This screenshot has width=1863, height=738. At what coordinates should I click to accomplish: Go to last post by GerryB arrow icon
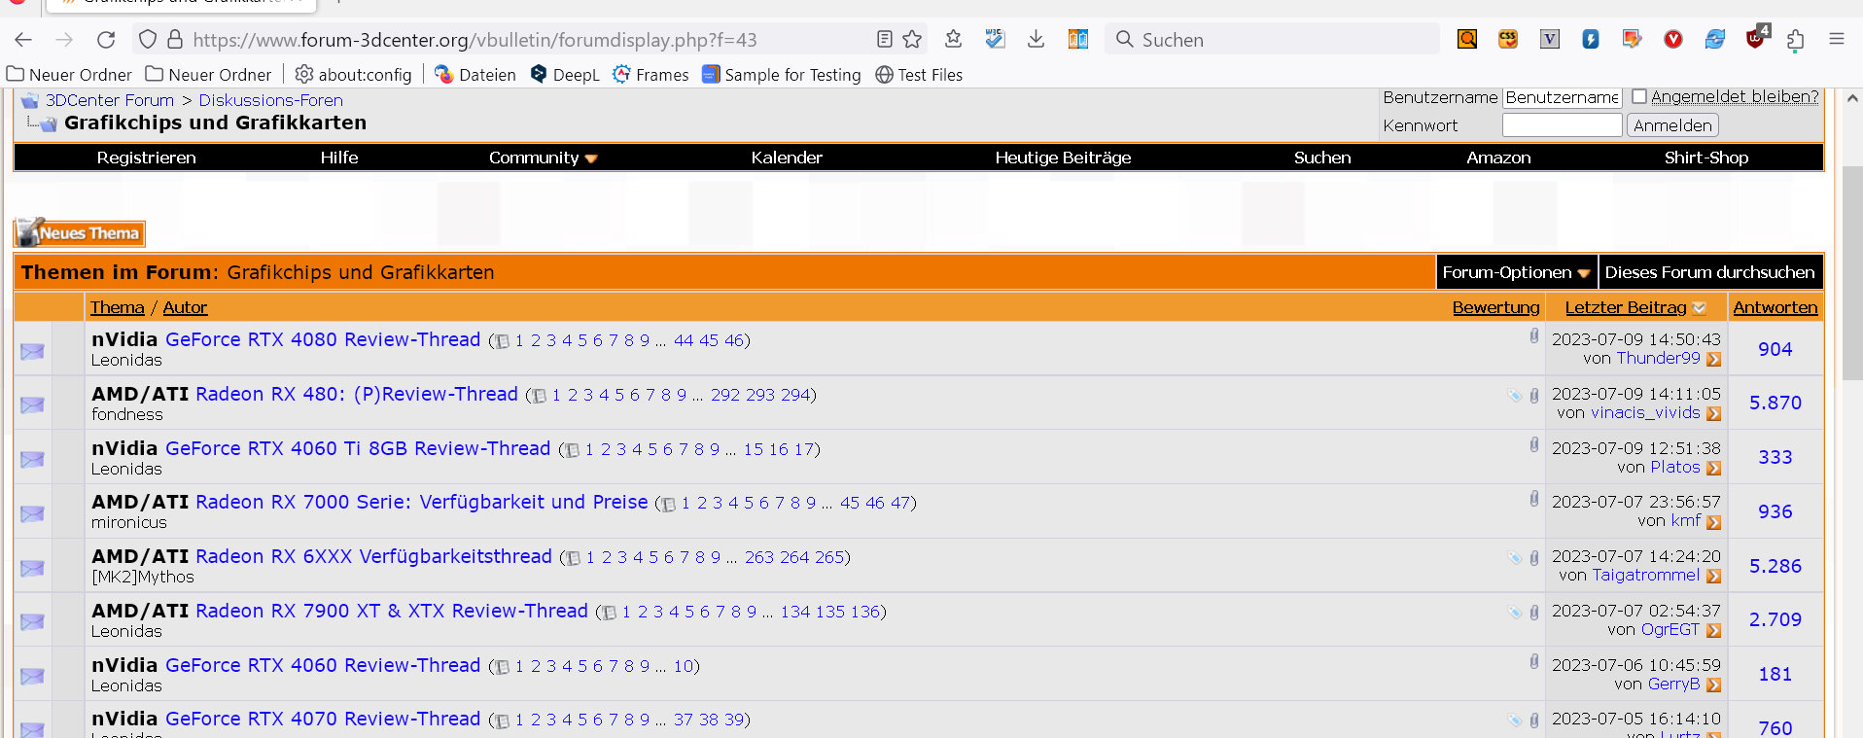(x=1713, y=685)
